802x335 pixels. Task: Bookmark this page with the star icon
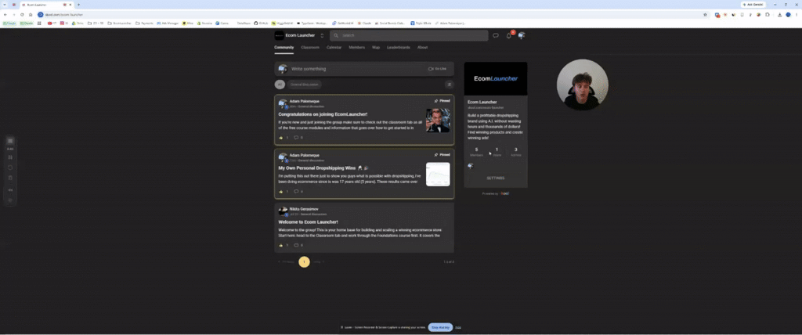[705, 14]
